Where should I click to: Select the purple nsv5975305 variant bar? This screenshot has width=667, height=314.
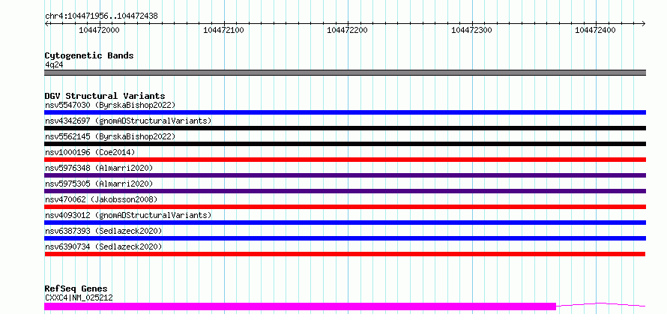pos(345,191)
